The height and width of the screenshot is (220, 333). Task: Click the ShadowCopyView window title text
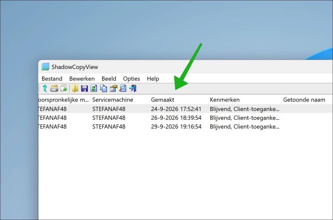point(75,67)
